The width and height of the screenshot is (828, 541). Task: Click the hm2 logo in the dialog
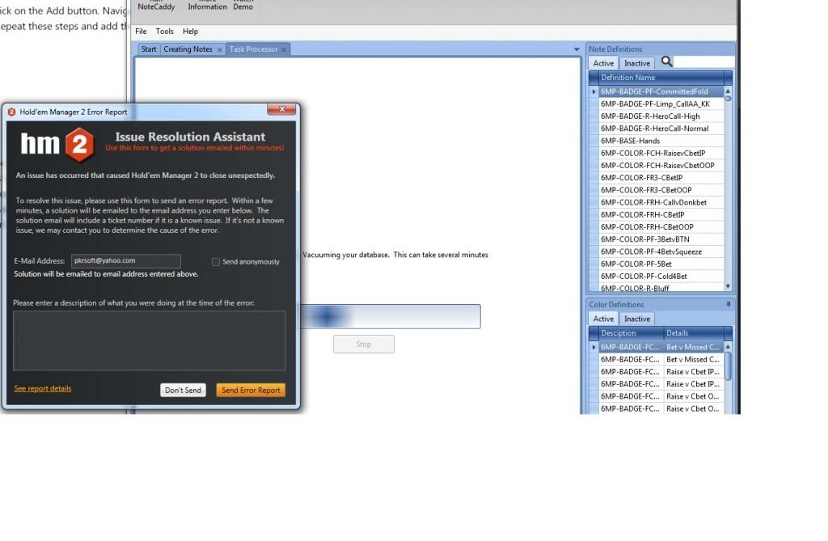tap(57, 144)
